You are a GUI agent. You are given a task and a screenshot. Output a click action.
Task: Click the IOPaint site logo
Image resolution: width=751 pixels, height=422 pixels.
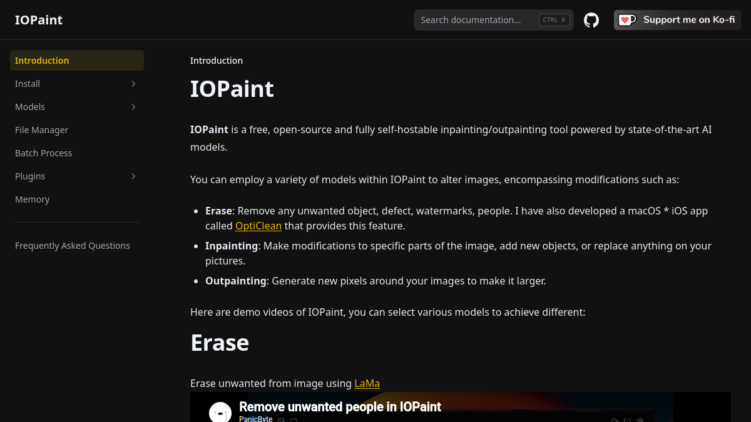pos(39,20)
